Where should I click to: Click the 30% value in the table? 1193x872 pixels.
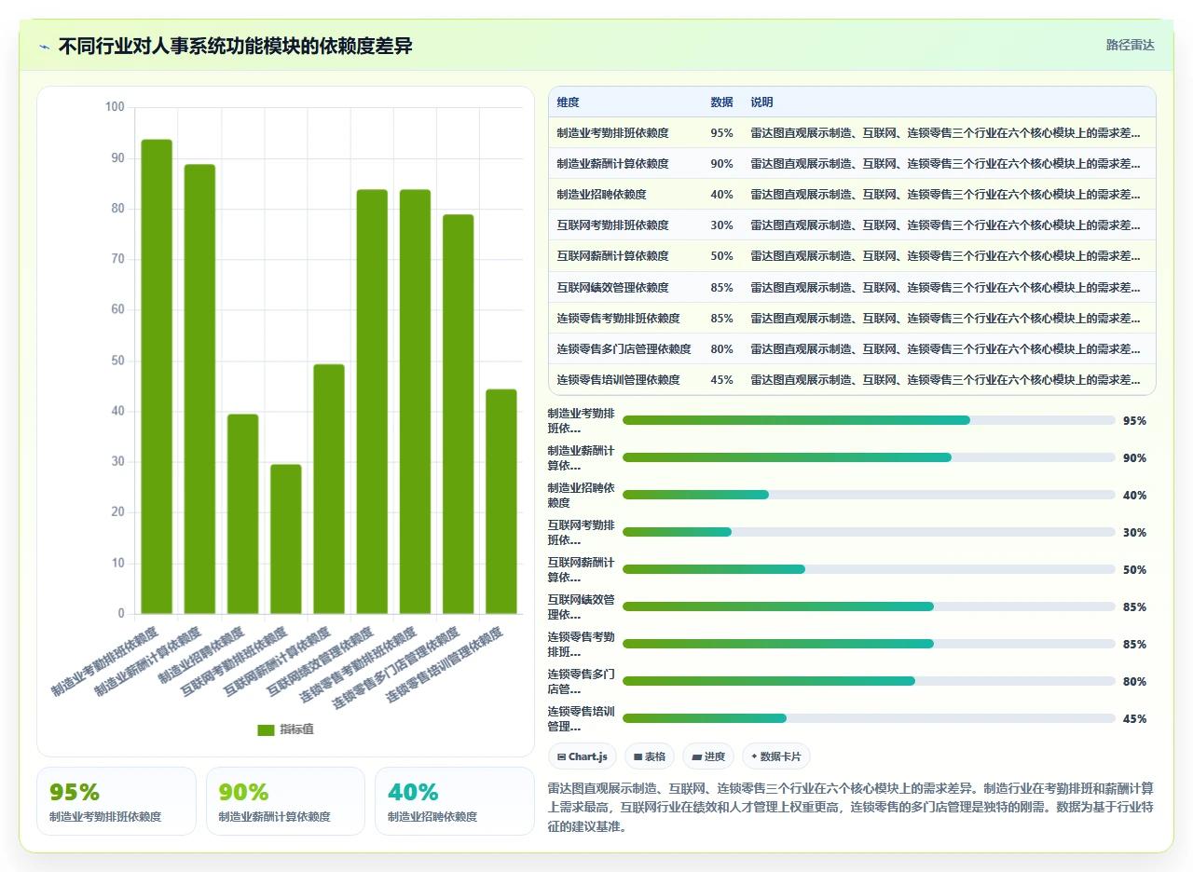[721, 225]
